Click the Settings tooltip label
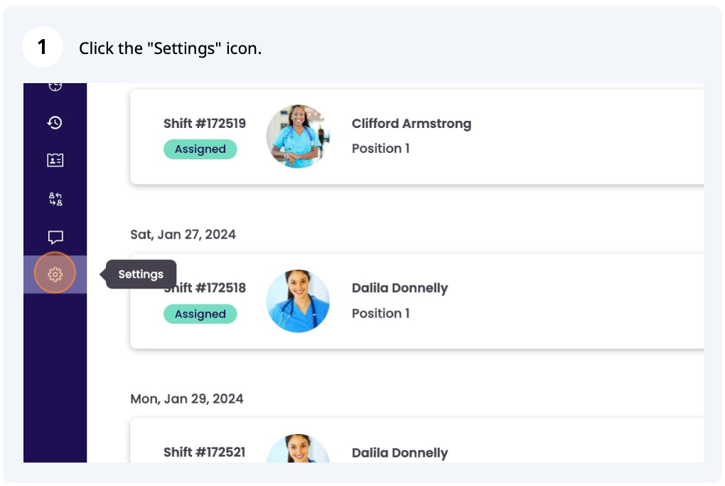 (x=141, y=274)
